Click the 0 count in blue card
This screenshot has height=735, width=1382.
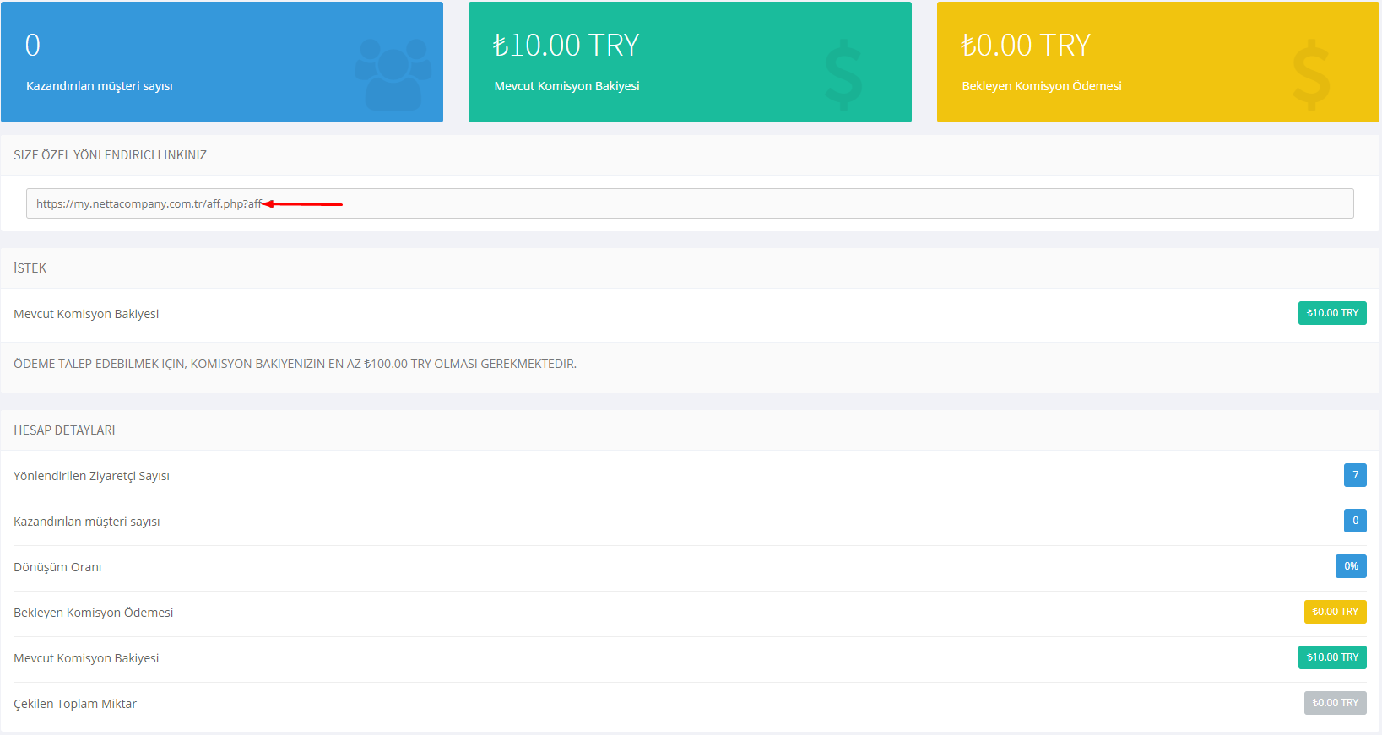pos(33,45)
